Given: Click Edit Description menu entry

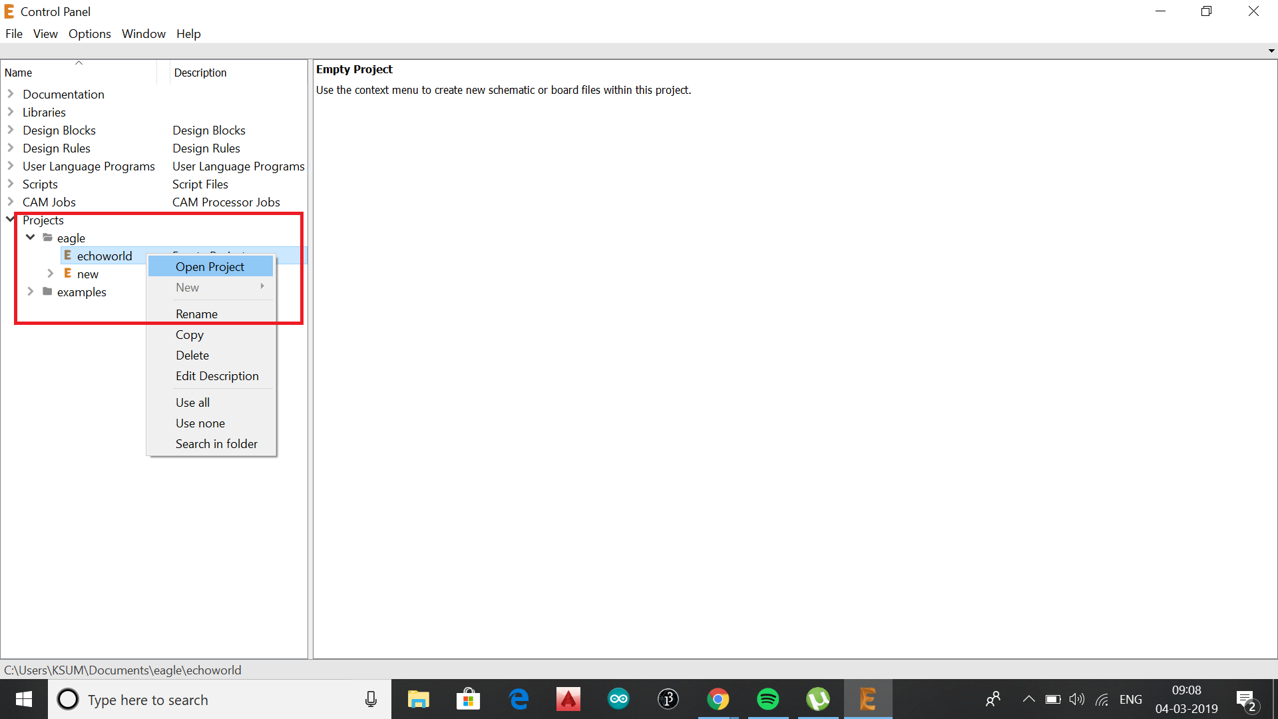Looking at the screenshot, I should tap(217, 375).
